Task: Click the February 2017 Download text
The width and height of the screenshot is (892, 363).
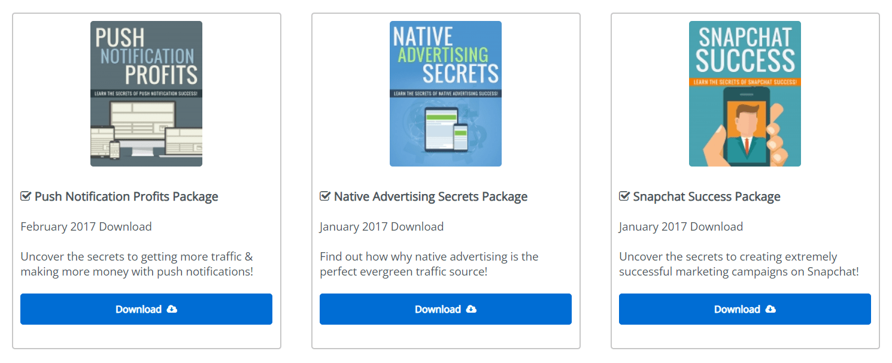Action: (86, 226)
